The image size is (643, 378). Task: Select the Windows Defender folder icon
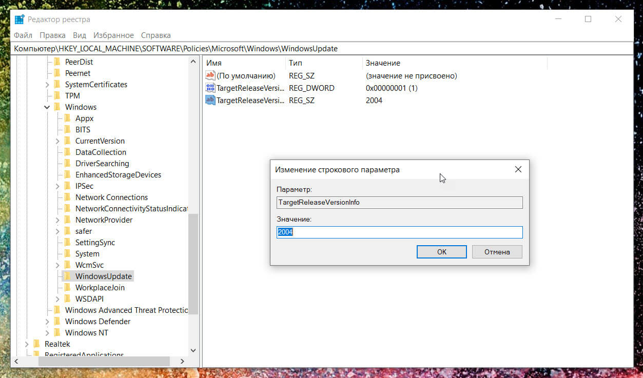[x=57, y=321]
